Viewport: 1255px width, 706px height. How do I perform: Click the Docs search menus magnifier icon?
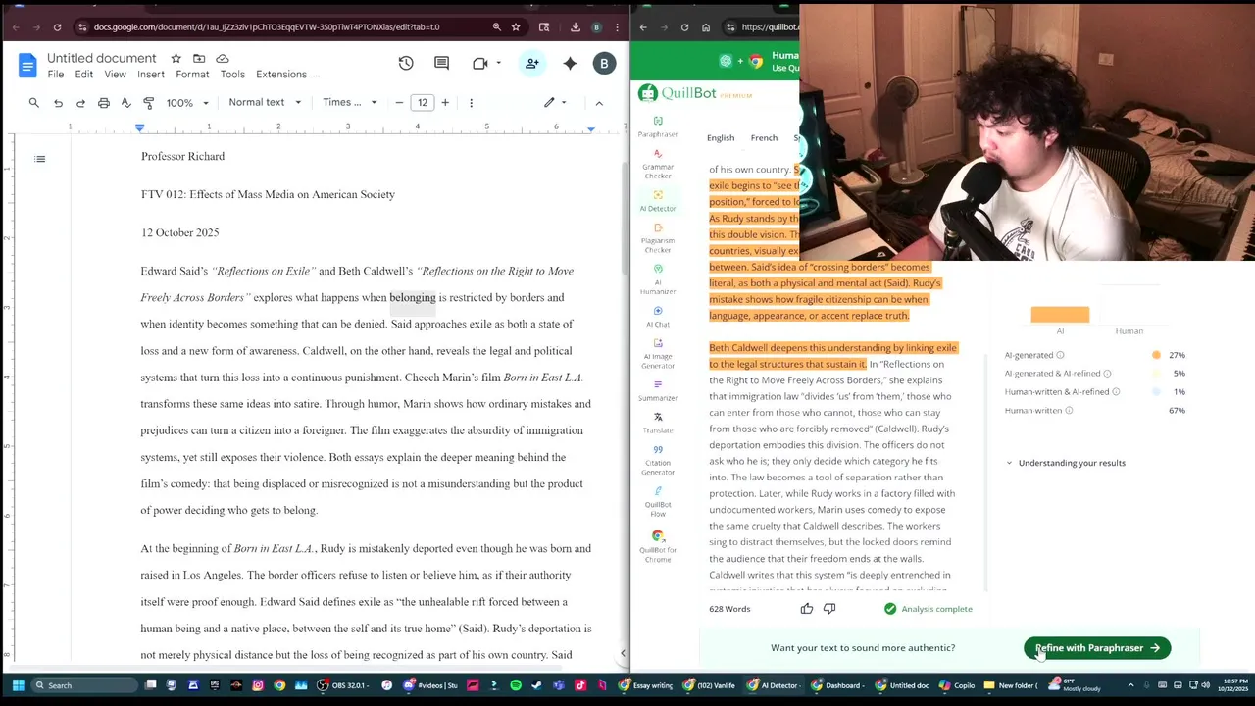(33, 102)
